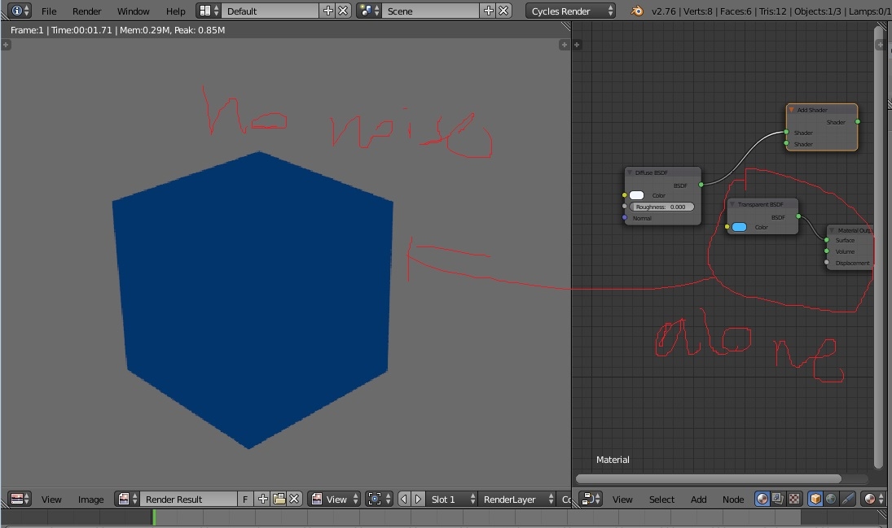
Task: Open image file browser icon
Action: coord(279,499)
